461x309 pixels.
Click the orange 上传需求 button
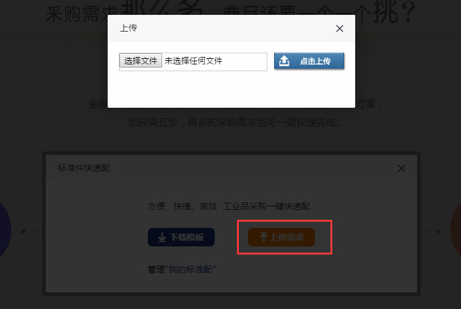pyautogui.click(x=282, y=237)
